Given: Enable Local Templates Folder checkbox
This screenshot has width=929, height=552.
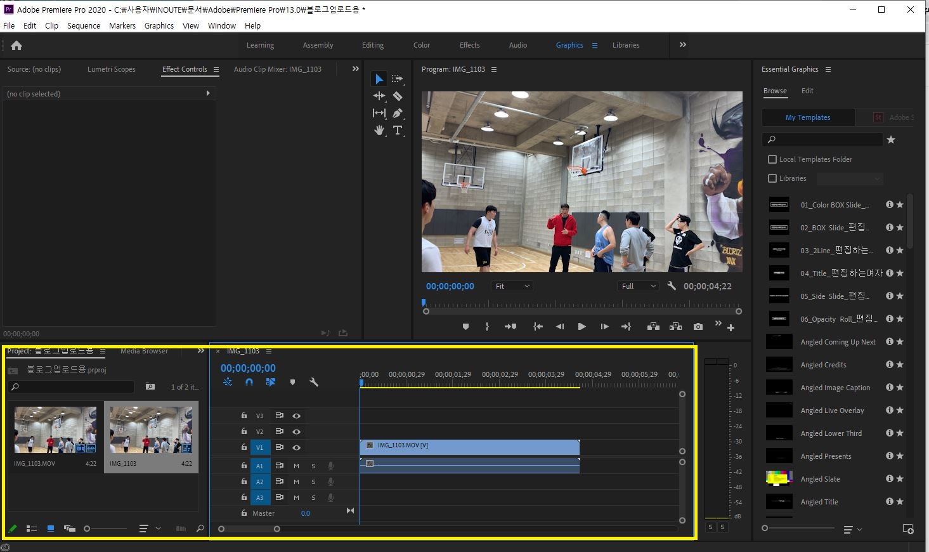Looking at the screenshot, I should point(772,159).
